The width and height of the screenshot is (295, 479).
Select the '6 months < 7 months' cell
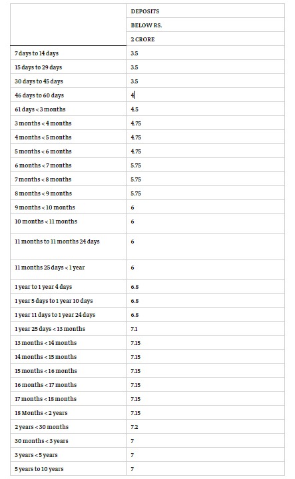[68, 165]
